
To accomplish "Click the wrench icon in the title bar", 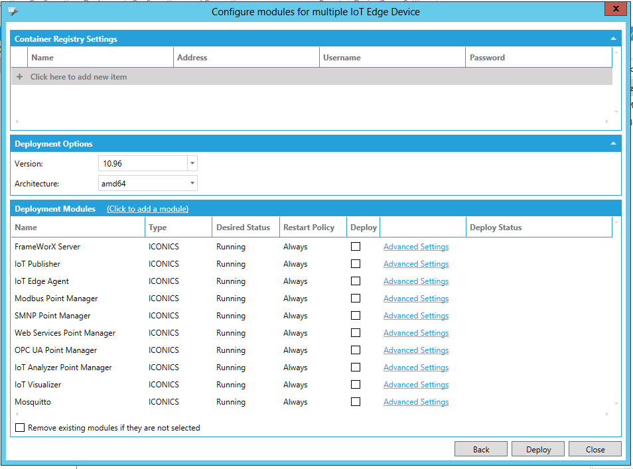I will coord(13,11).
